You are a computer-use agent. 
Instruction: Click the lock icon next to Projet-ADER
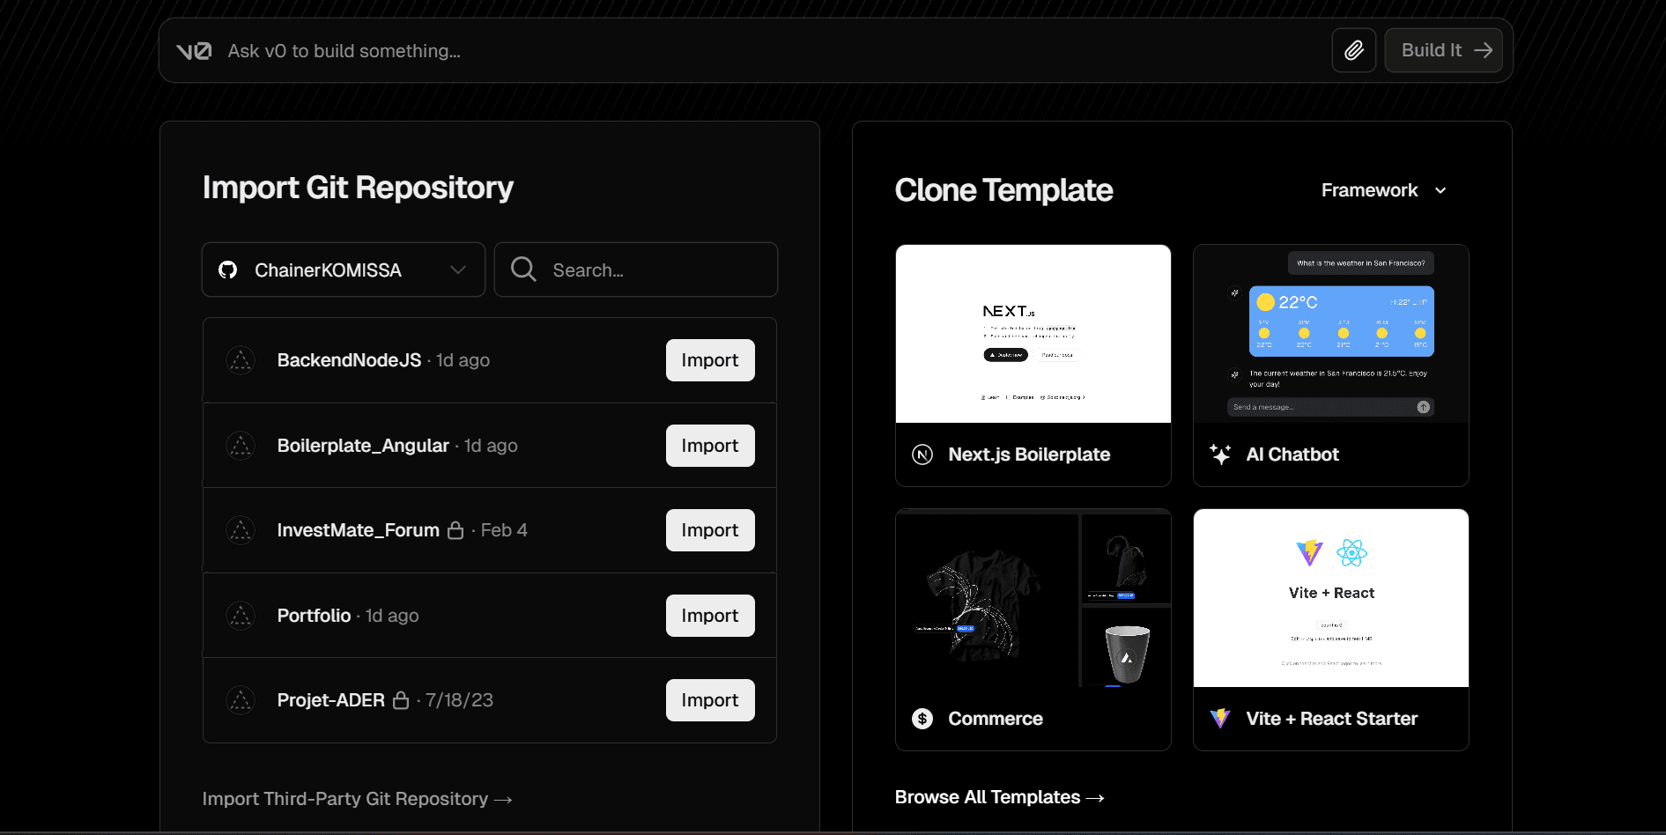(x=402, y=699)
